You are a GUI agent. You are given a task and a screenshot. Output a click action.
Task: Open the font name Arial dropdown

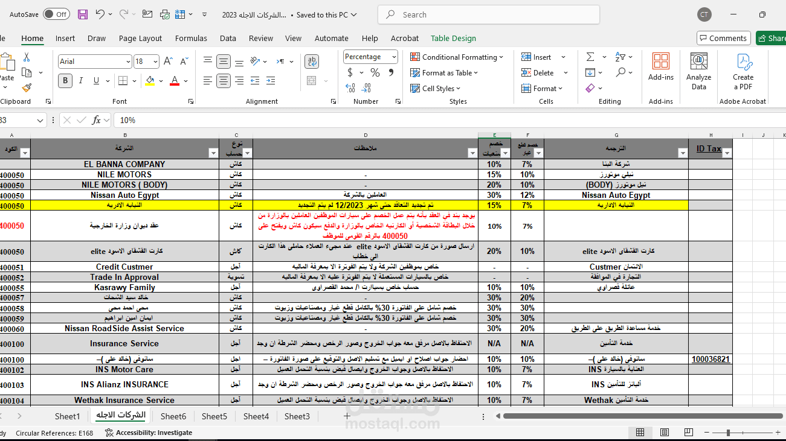128,62
